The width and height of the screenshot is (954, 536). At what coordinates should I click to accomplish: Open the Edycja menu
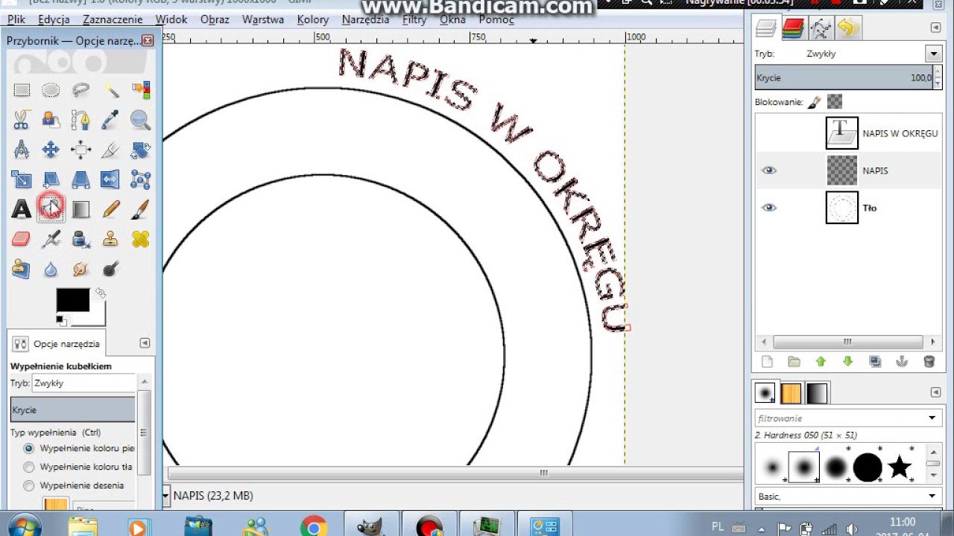pyautogui.click(x=54, y=19)
